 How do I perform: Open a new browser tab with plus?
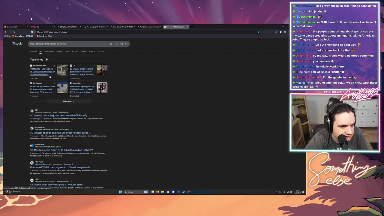tap(192, 27)
